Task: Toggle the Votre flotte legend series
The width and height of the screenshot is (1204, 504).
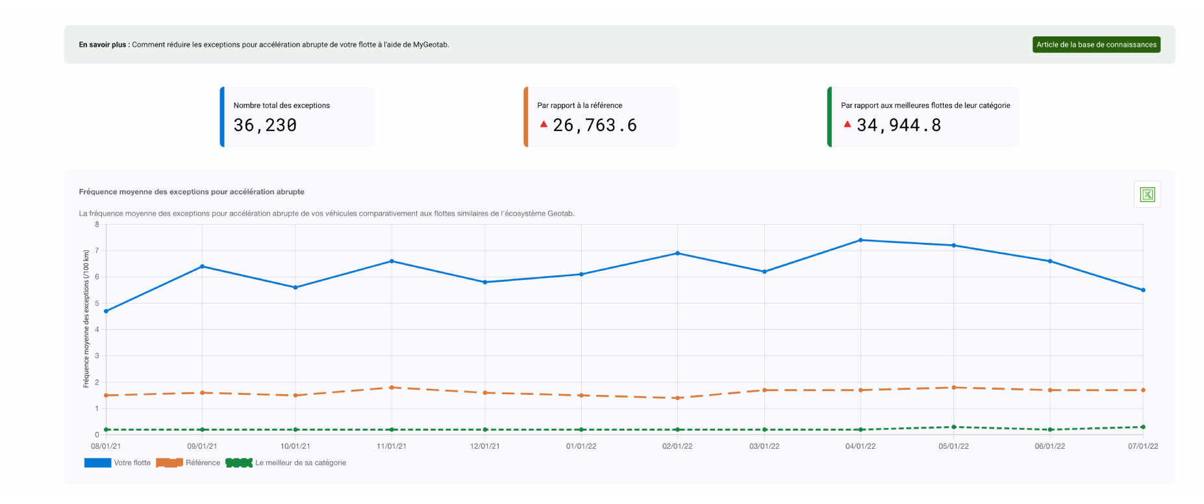Action: [x=118, y=463]
